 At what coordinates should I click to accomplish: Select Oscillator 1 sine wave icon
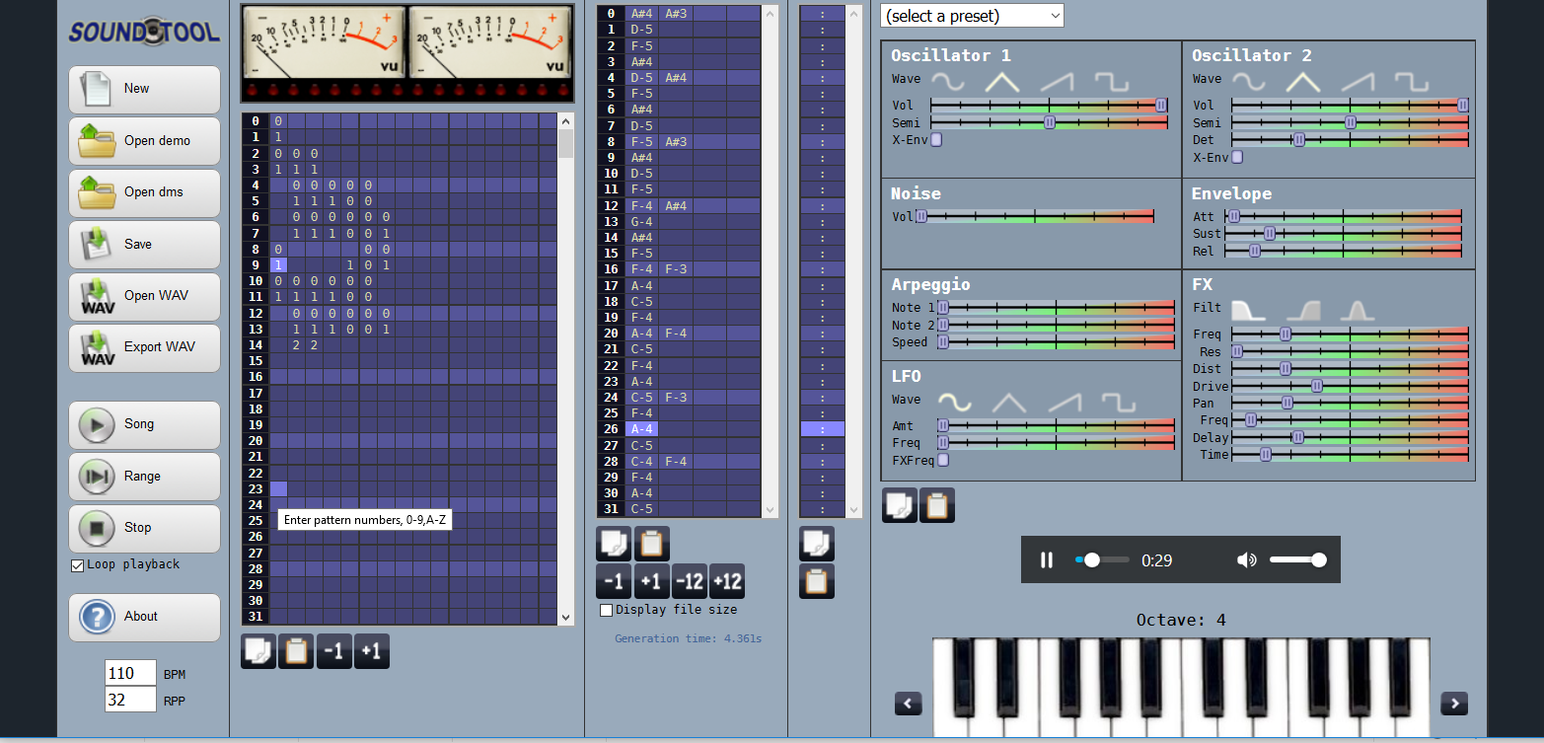949,81
